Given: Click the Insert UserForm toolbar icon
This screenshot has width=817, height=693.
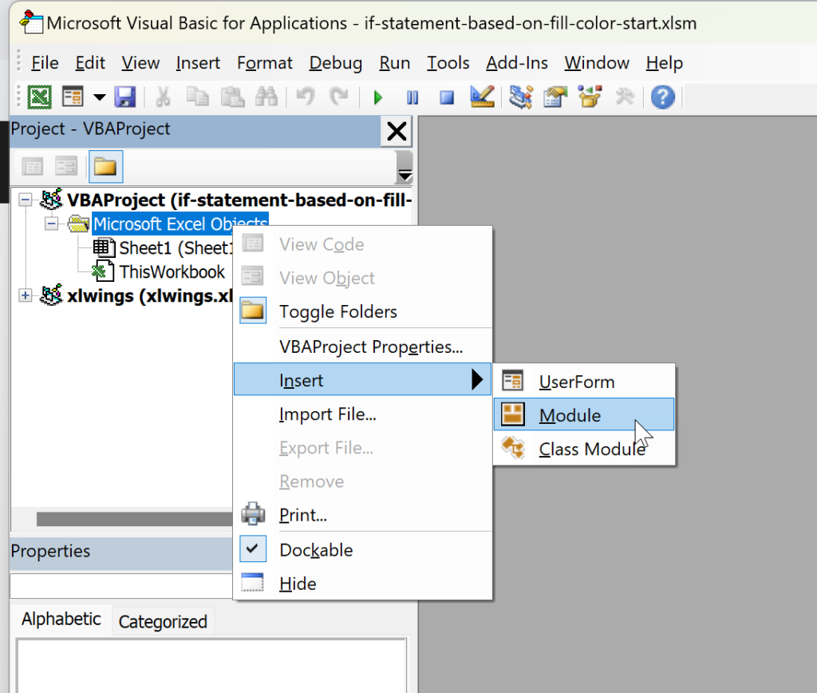Looking at the screenshot, I should tap(73, 97).
